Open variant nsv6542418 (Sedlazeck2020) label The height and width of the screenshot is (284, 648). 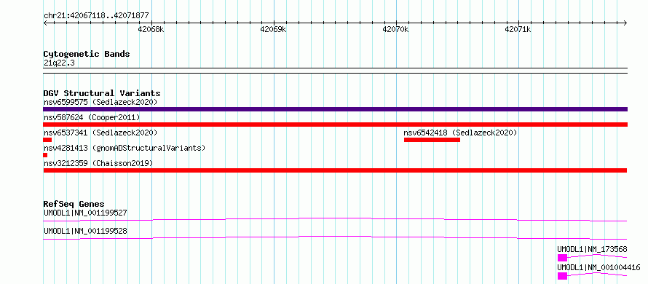(x=460, y=133)
